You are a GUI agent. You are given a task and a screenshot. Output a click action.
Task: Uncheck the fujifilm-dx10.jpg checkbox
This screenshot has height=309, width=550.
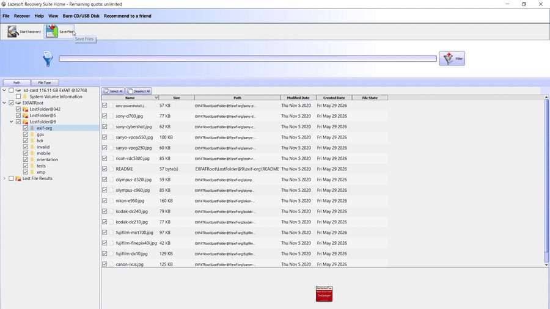point(105,253)
